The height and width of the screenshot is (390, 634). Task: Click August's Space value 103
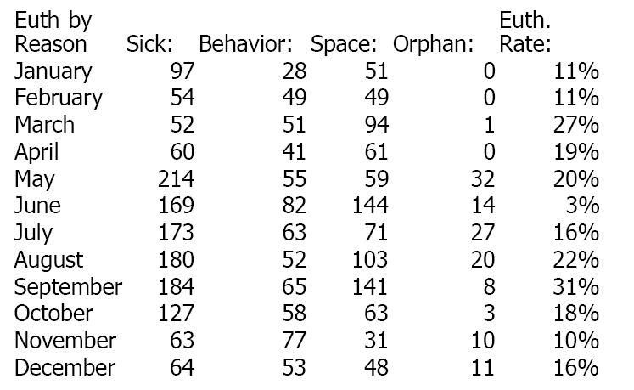(x=370, y=260)
